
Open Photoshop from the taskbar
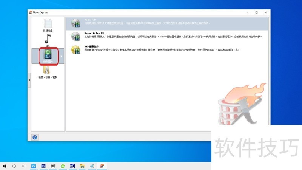43,166
